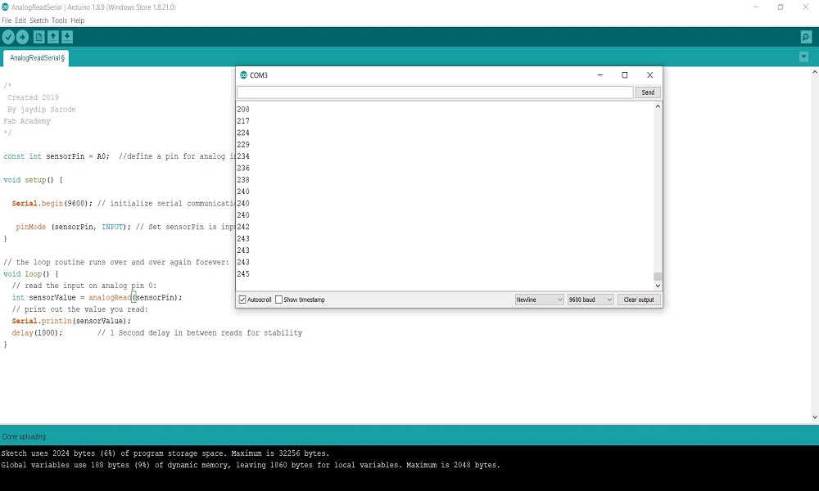The height and width of the screenshot is (491, 819).
Task: Click the serial output value 217
Action: 243,121
